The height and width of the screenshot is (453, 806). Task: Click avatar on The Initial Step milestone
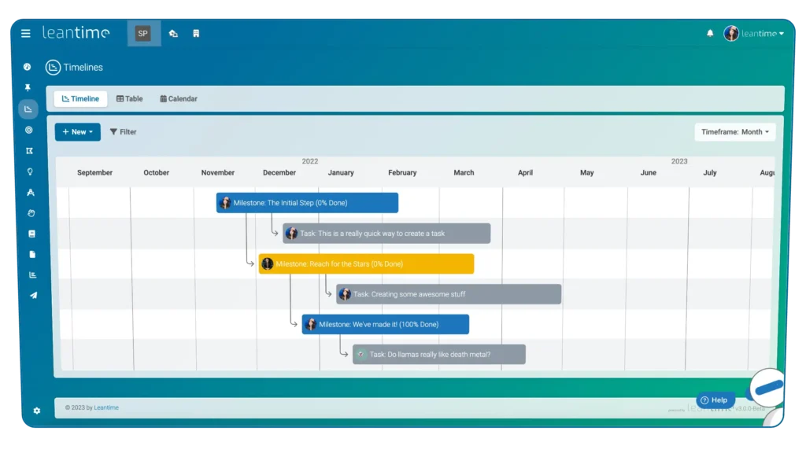click(225, 203)
